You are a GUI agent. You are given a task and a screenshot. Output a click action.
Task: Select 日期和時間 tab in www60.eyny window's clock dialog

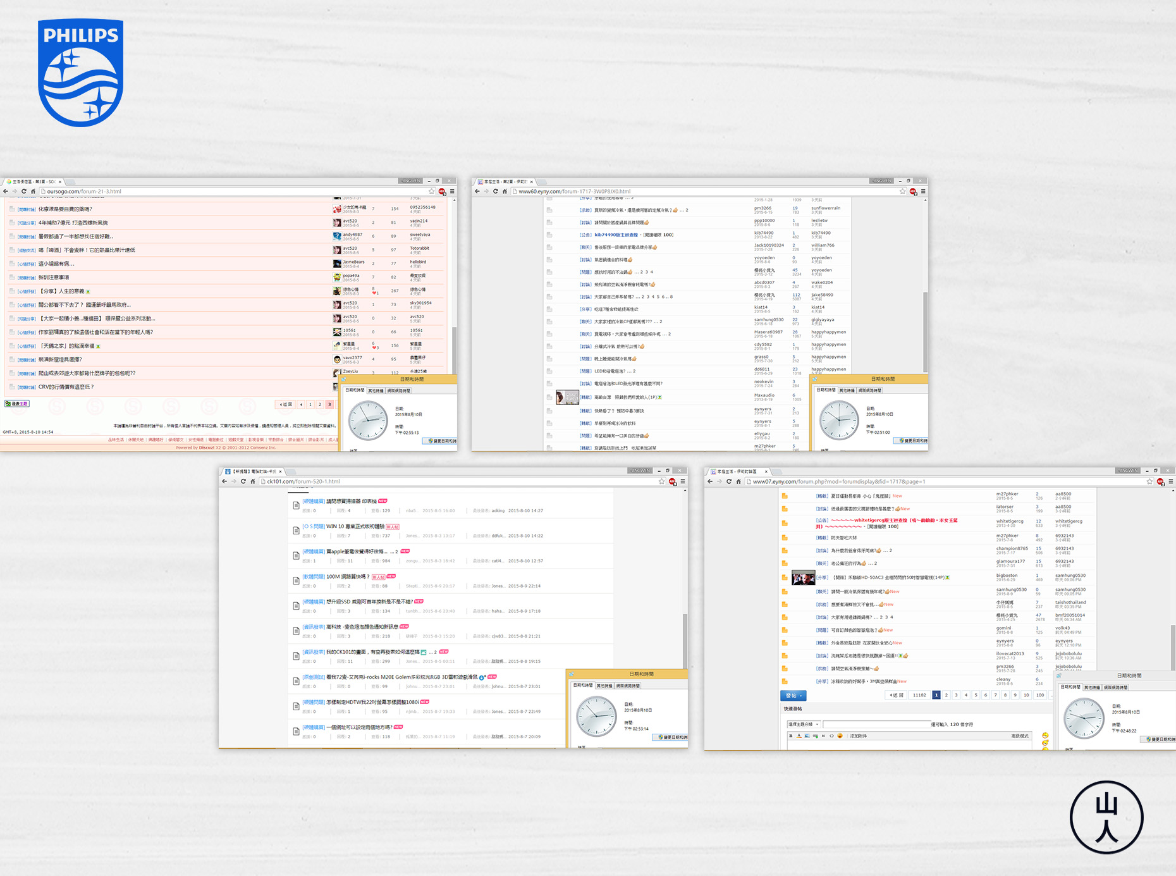point(826,390)
